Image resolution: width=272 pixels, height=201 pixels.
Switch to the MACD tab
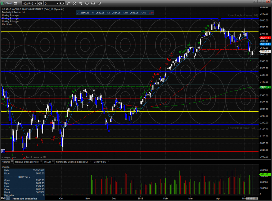point(47,162)
